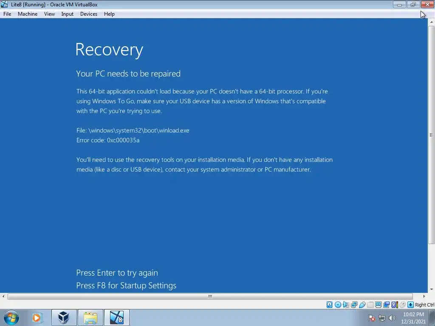Open the Devices menu

point(89,14)
